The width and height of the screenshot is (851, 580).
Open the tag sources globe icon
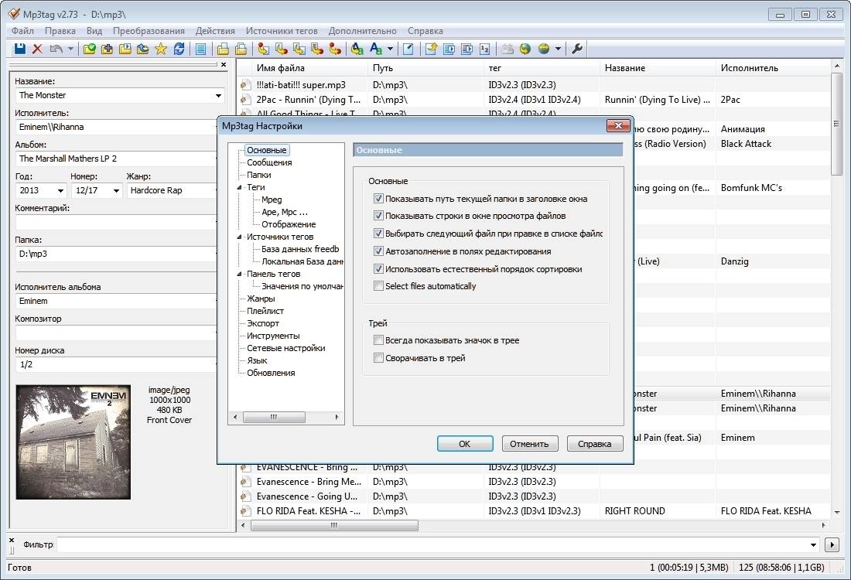tap(543, 49)
